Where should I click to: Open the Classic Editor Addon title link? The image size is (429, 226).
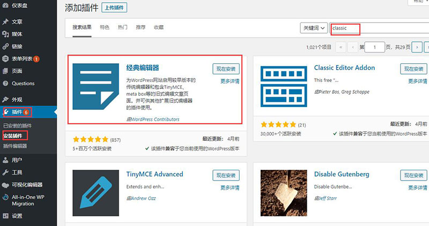[344, 68]
